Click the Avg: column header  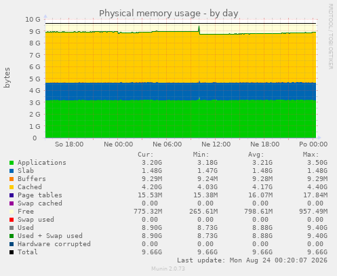[x=256, y=155]
